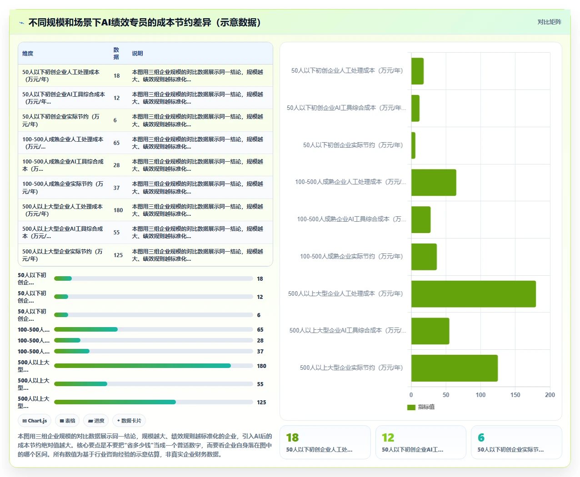Click table row name 50人以下初创企业人工处理成本
Screen dimensions: 580x477
tap(61, 76)
